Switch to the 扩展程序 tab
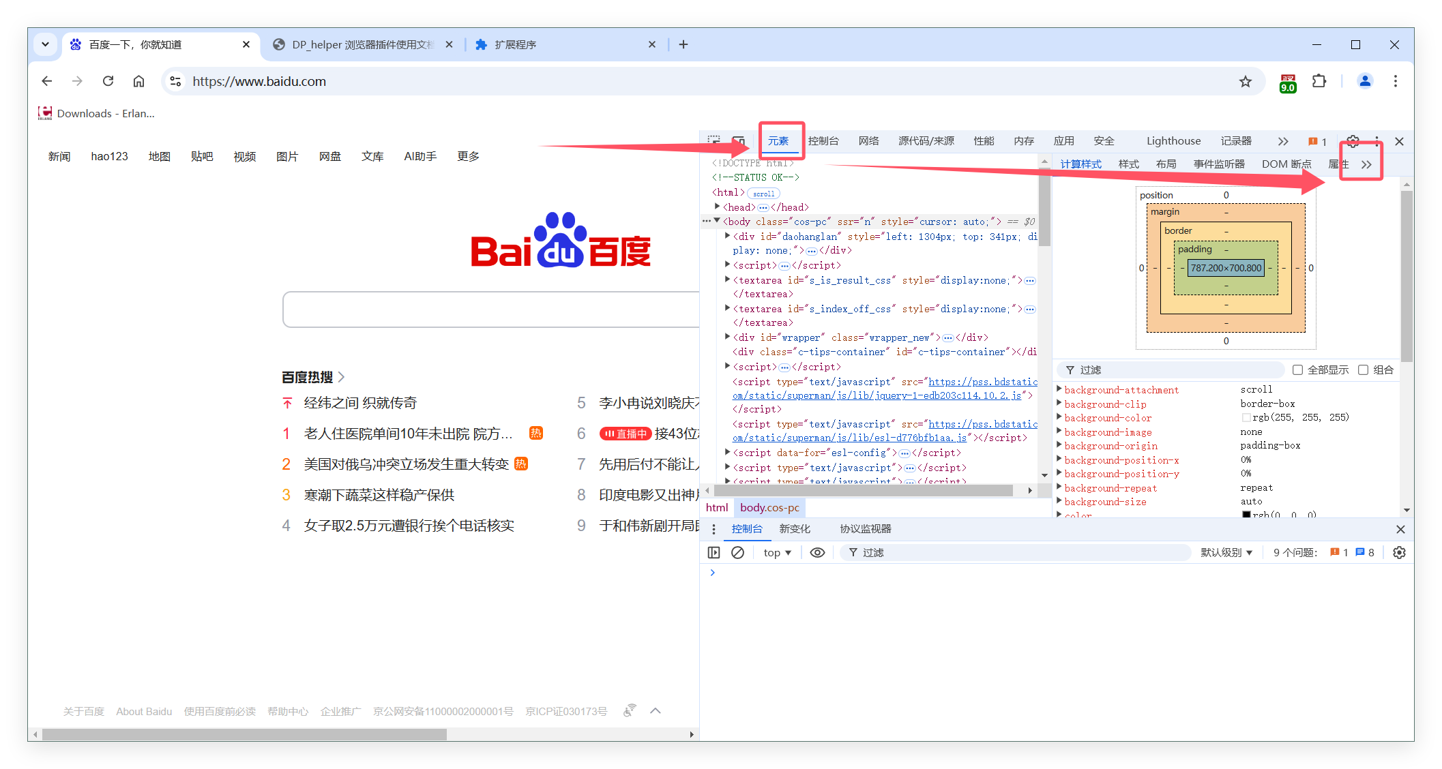 (x=566, y=44)
